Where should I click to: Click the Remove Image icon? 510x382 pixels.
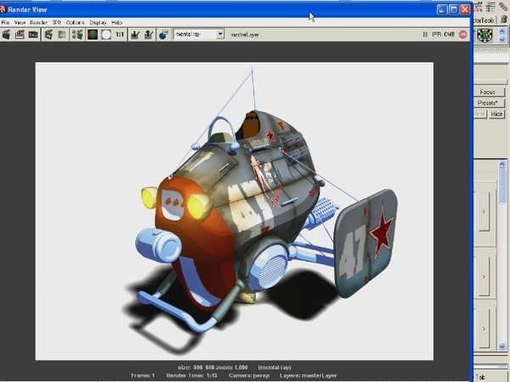point(149,35)
